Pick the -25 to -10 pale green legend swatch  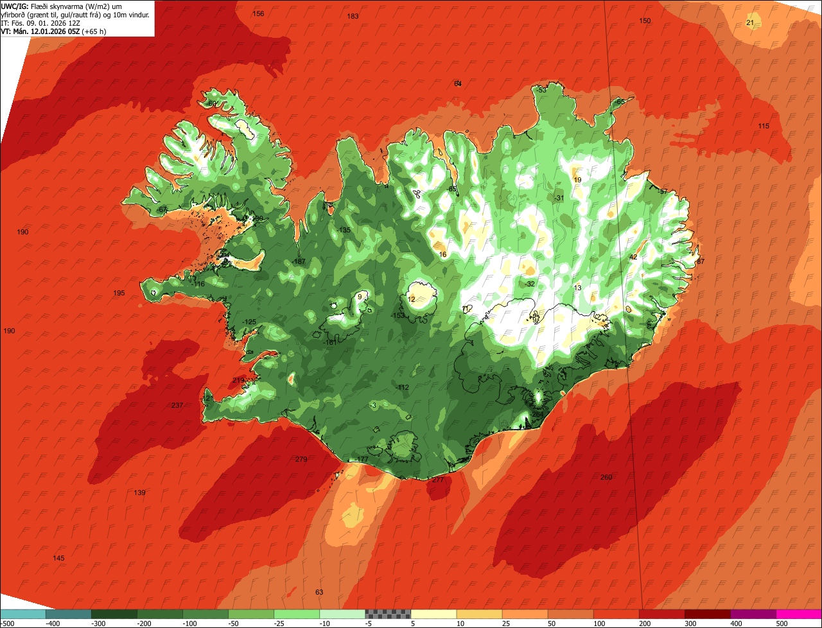[297, 614]
